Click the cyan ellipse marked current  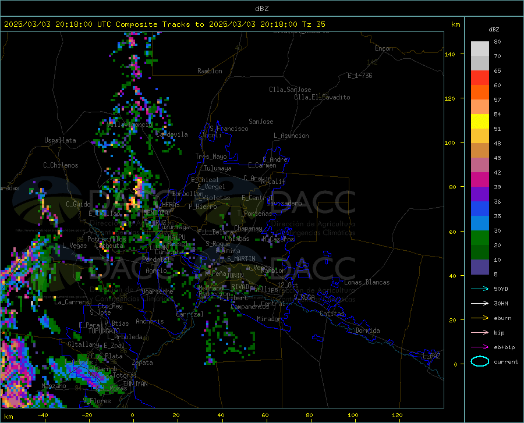[480, 361]
